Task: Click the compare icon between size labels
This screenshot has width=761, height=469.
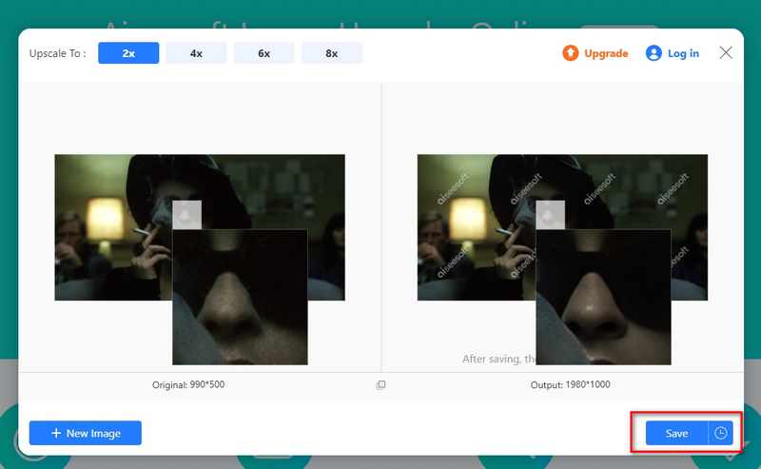Action: 380,385
